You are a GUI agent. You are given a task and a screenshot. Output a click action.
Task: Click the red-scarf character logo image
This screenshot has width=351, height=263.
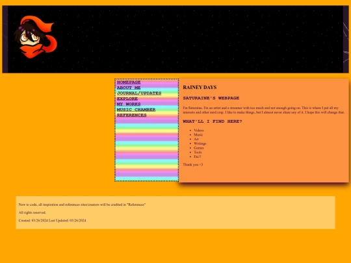point(35,37)
